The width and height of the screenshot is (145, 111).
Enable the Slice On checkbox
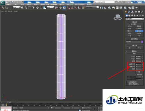(x=135, y=74)
